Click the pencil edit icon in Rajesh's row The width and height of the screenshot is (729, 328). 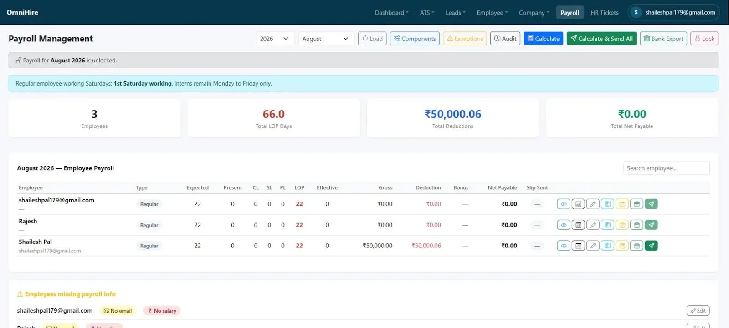click(x=593, y=225)
